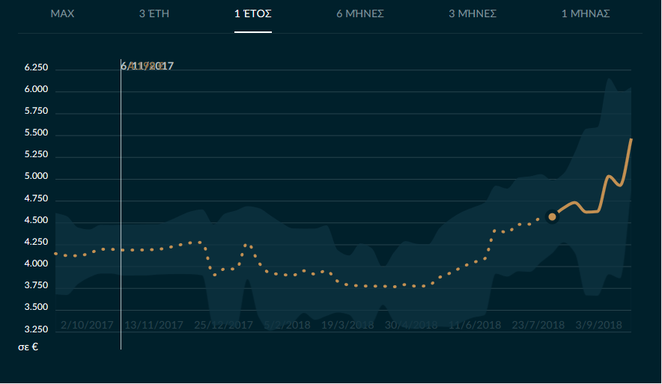
Task: Click the white vertical cursor line
Action: click(x=121, y=225)
